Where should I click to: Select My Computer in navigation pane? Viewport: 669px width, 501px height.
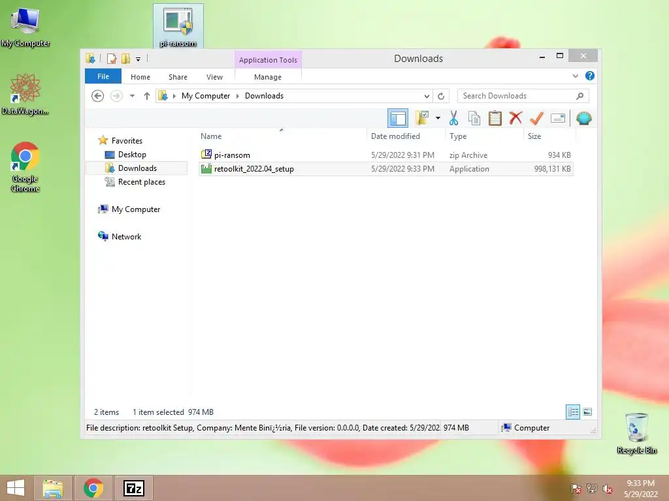[136, 209]
